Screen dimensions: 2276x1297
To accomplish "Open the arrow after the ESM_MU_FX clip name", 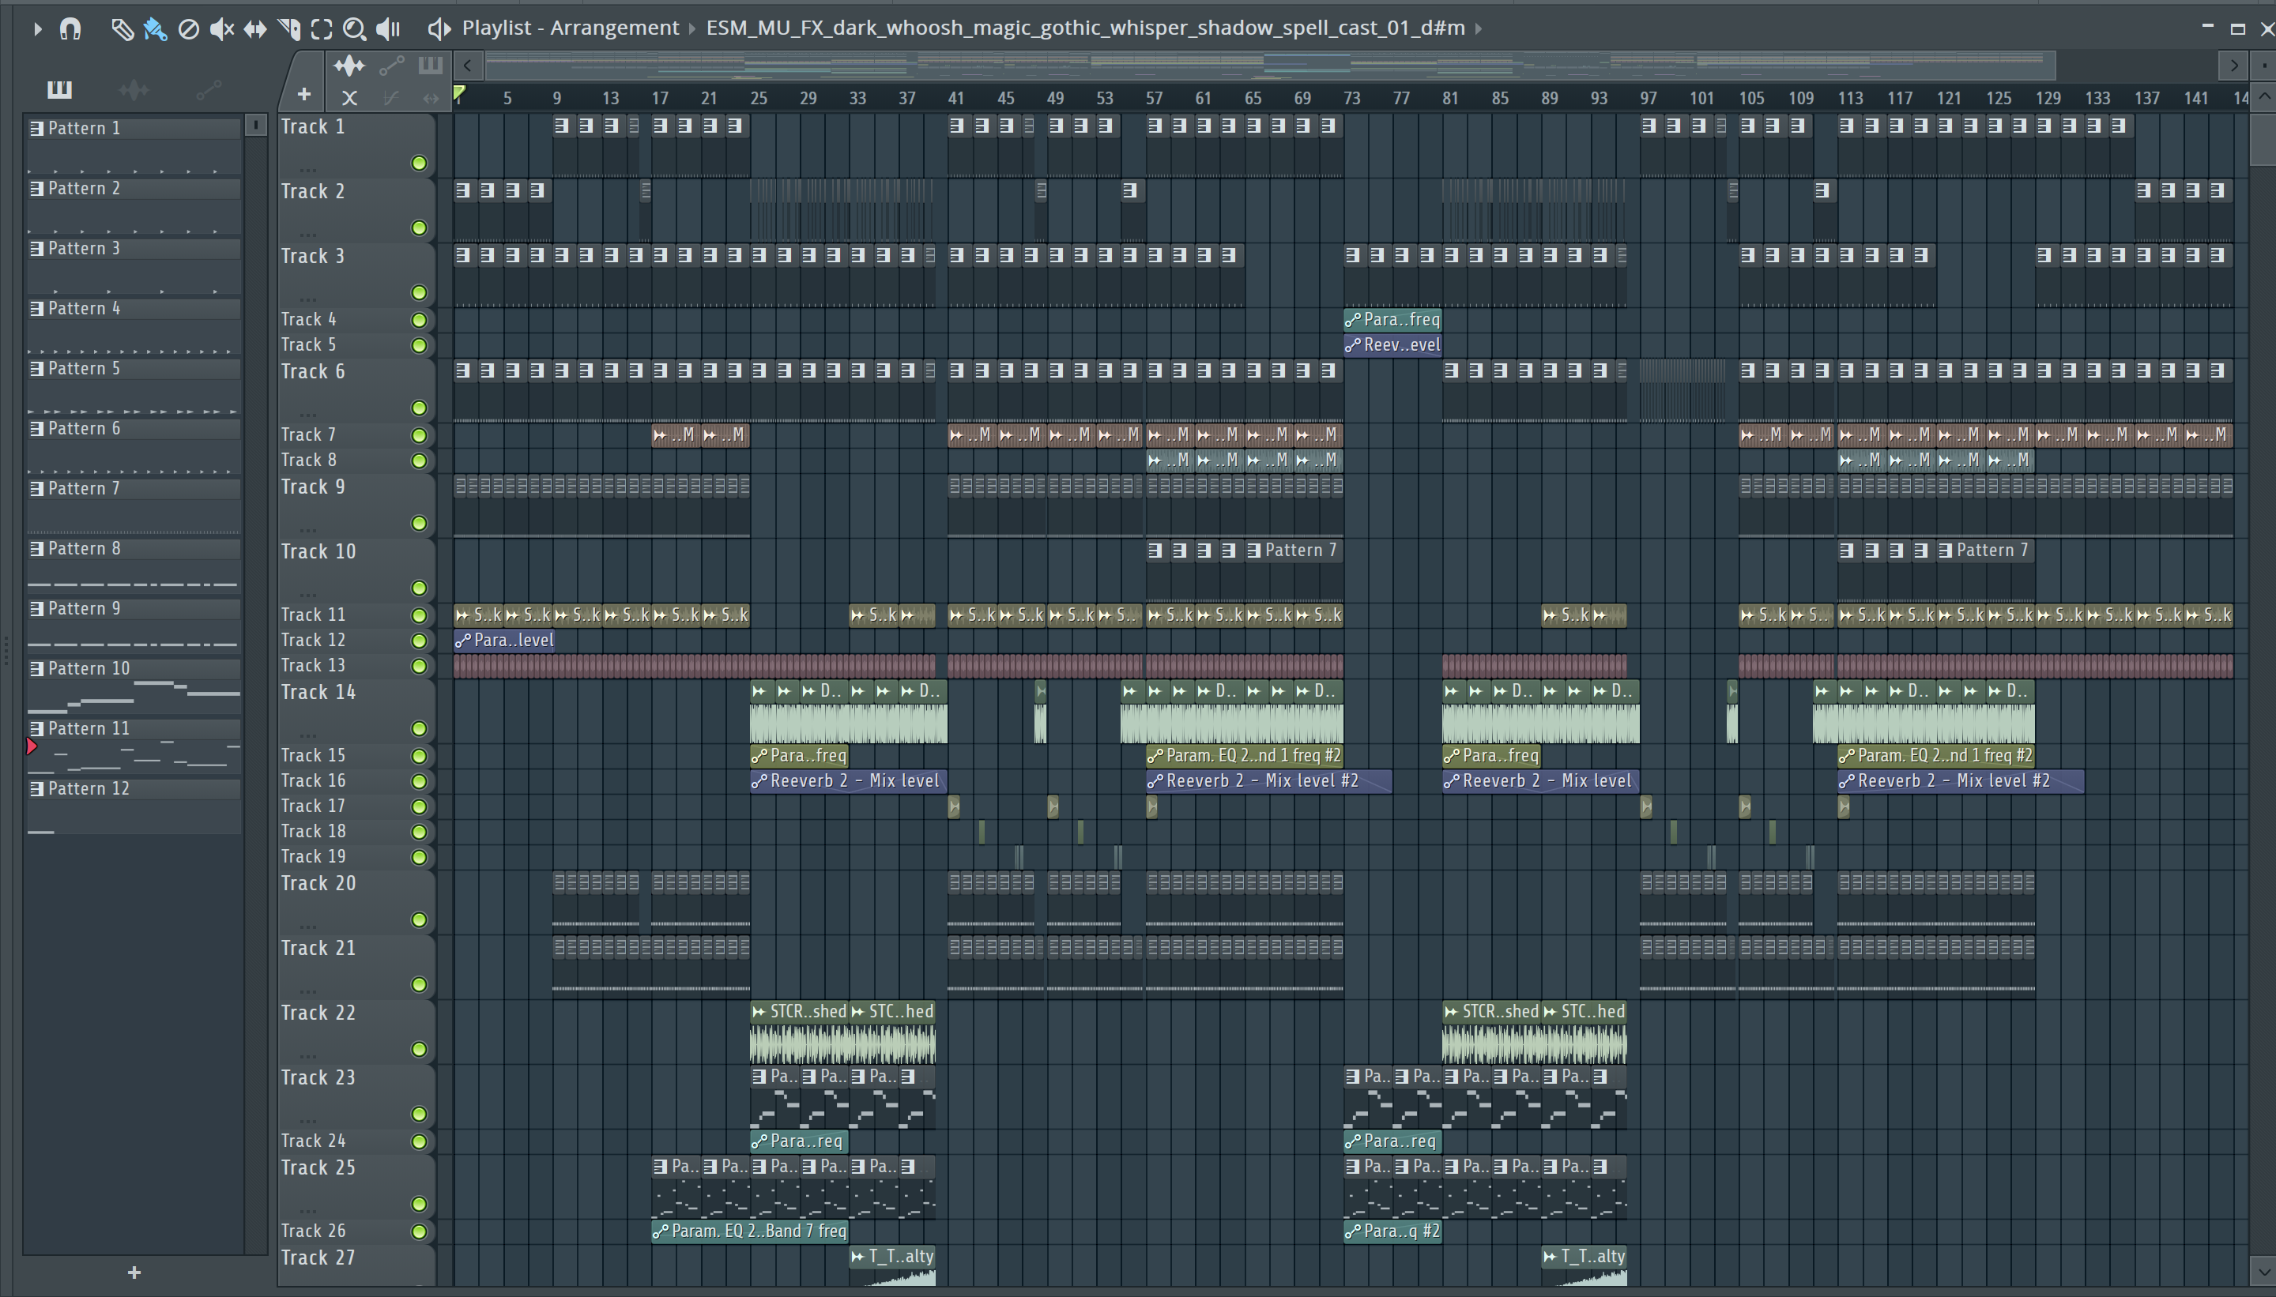I will (x=1479, y=28).
